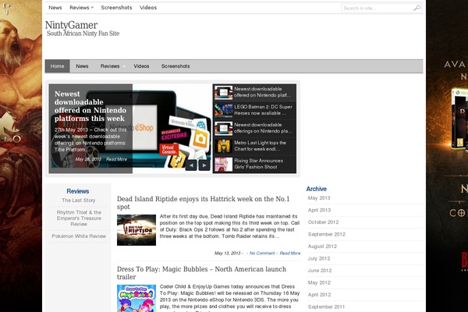
Task: Open the Reviews dropdown in top bar
Action: [x=81, y=8]
